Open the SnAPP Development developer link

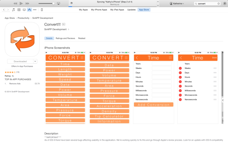pyautogui.click(x=57, y=29)
